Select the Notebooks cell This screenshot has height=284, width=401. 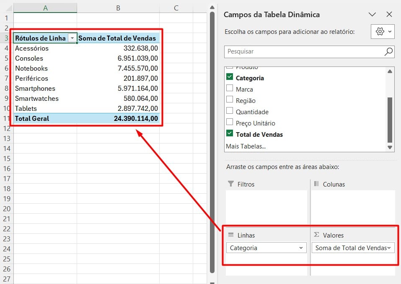click(x=45, y=68)
